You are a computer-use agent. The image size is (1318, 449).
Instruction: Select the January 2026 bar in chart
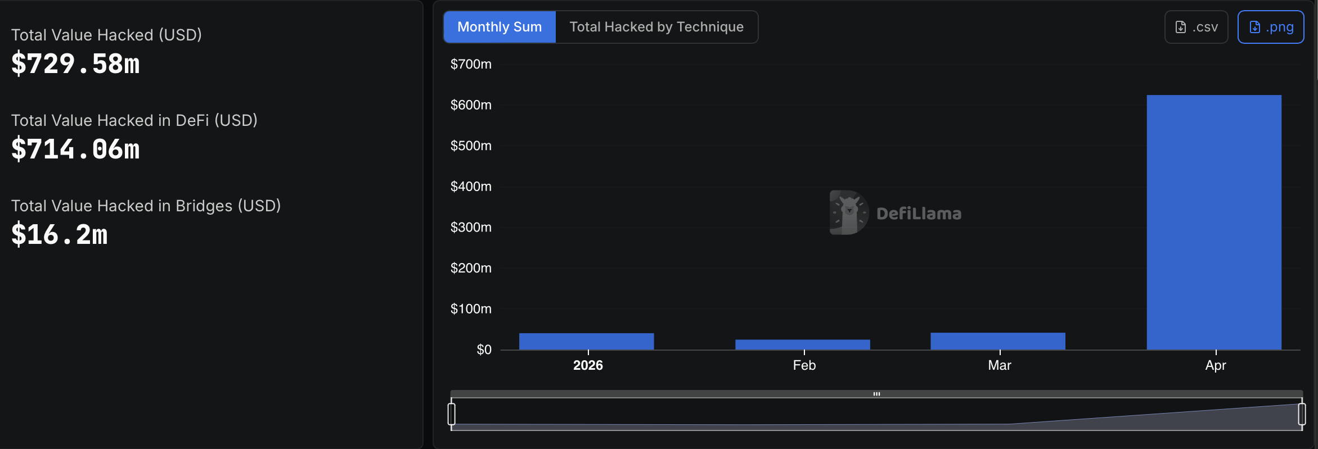click(x=586, y=341)
